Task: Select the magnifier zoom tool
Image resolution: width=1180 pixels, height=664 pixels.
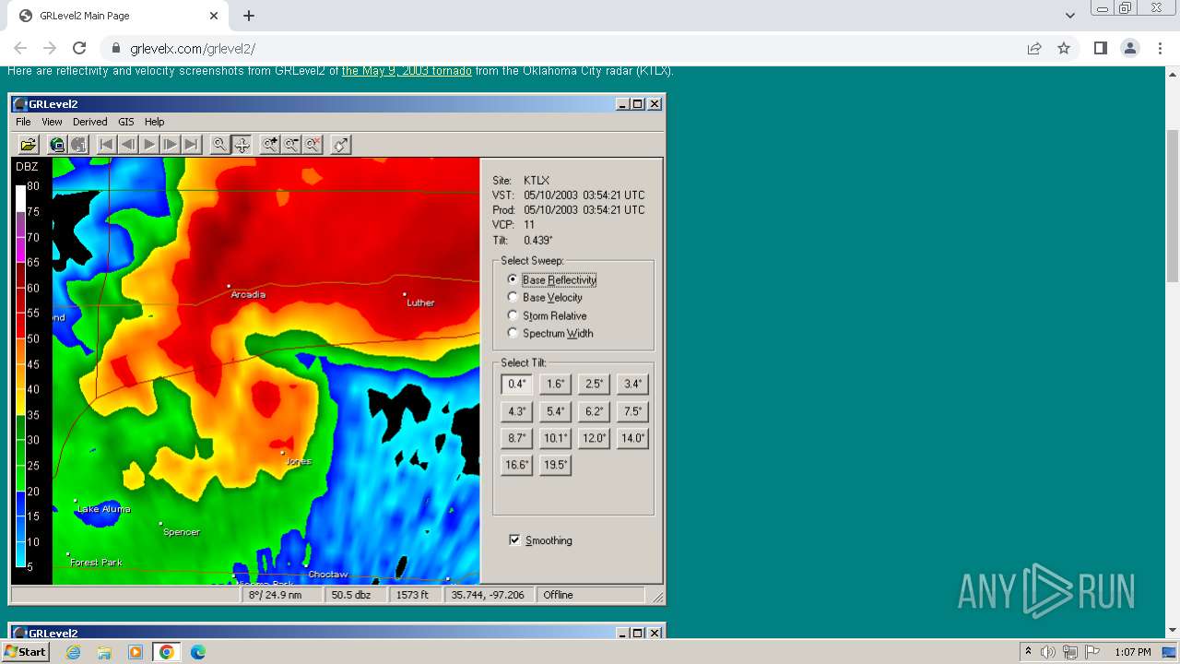Action: pyautogui.click(x=220, y=144)
